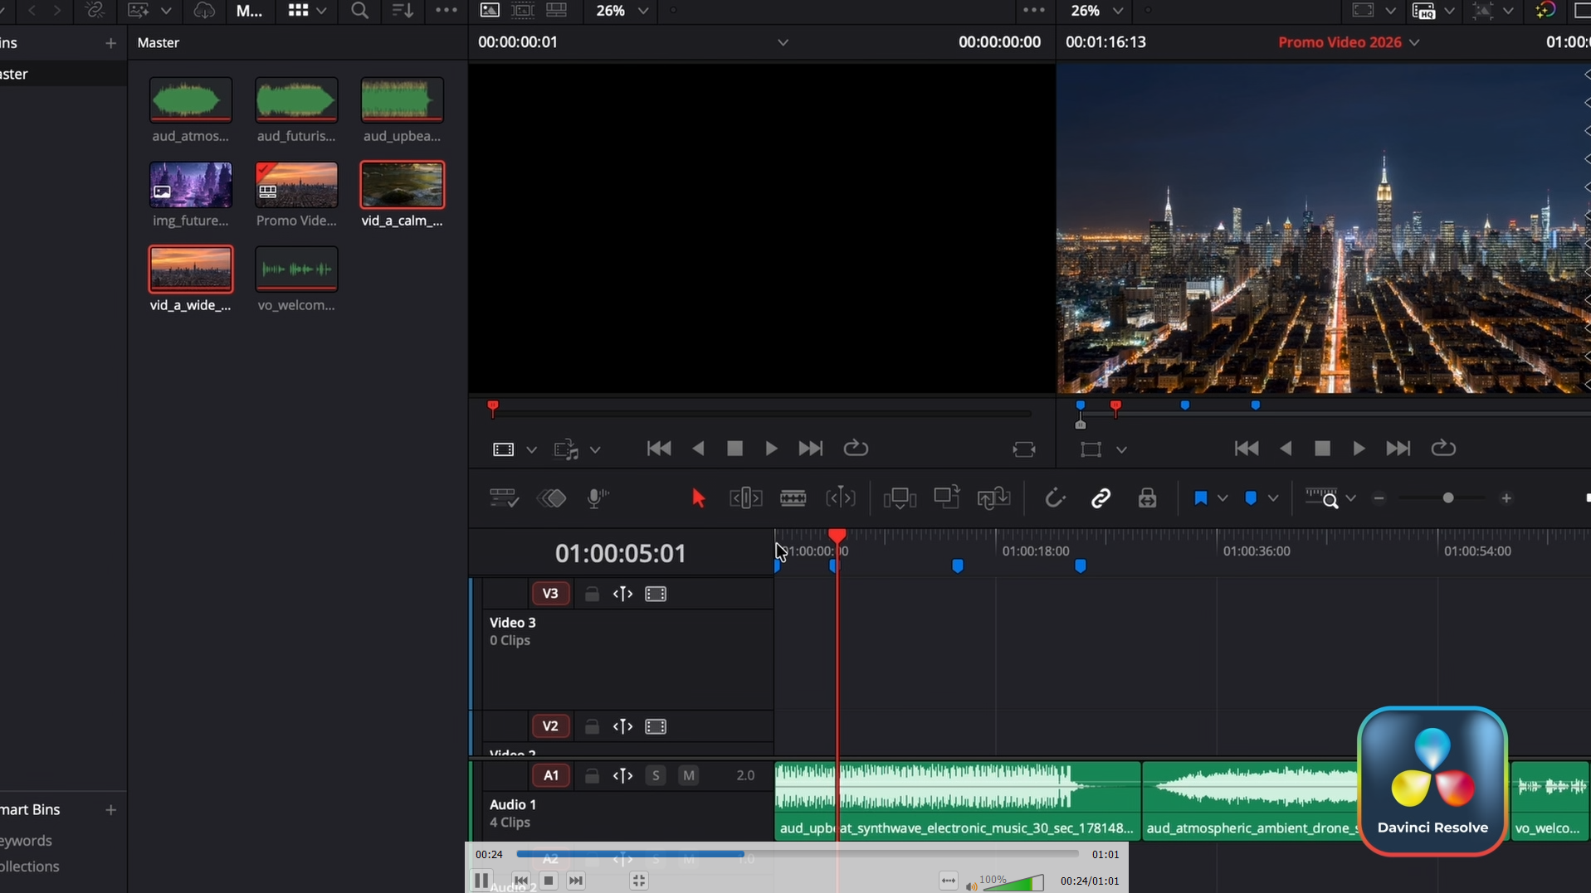Add a new smart bin with the plus
The image size is (1591, 893).
[110, 809]
